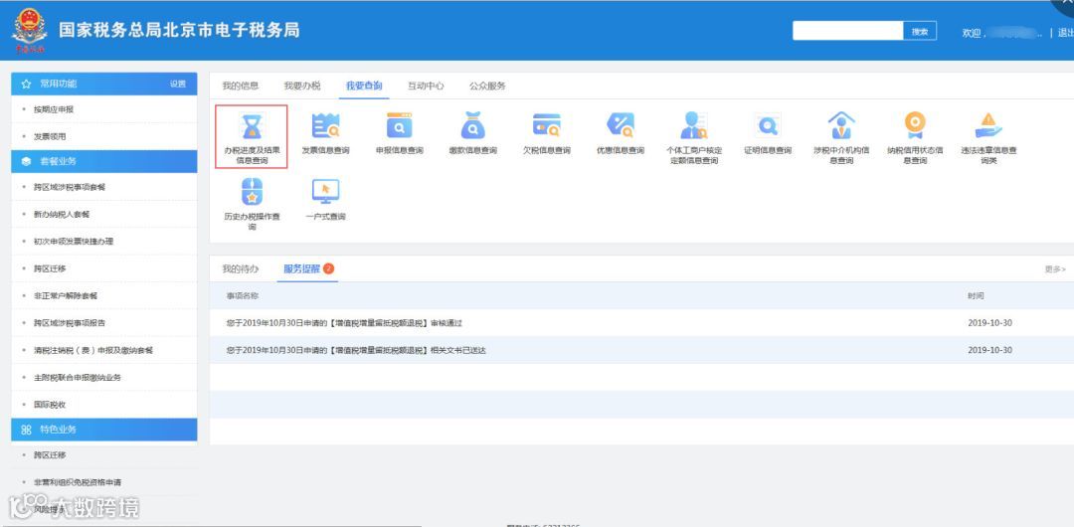Open 涉税中介机构信息查询 icon
The image size is (1074, 527).
pyautogui.click(x=841, y=126)
